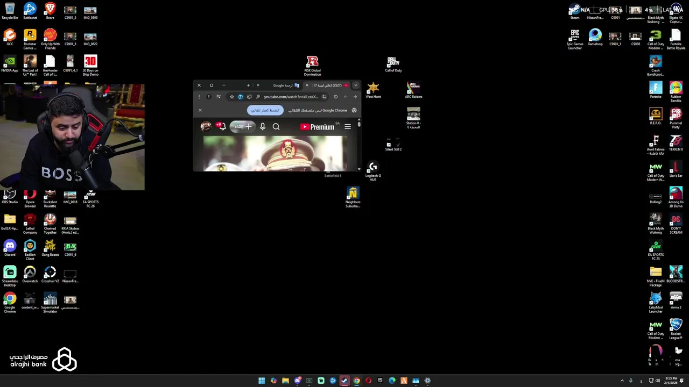The width and height of the screenshot is (689, 387).
Task: Click the YouTube Create plus button
Action: 242,127
